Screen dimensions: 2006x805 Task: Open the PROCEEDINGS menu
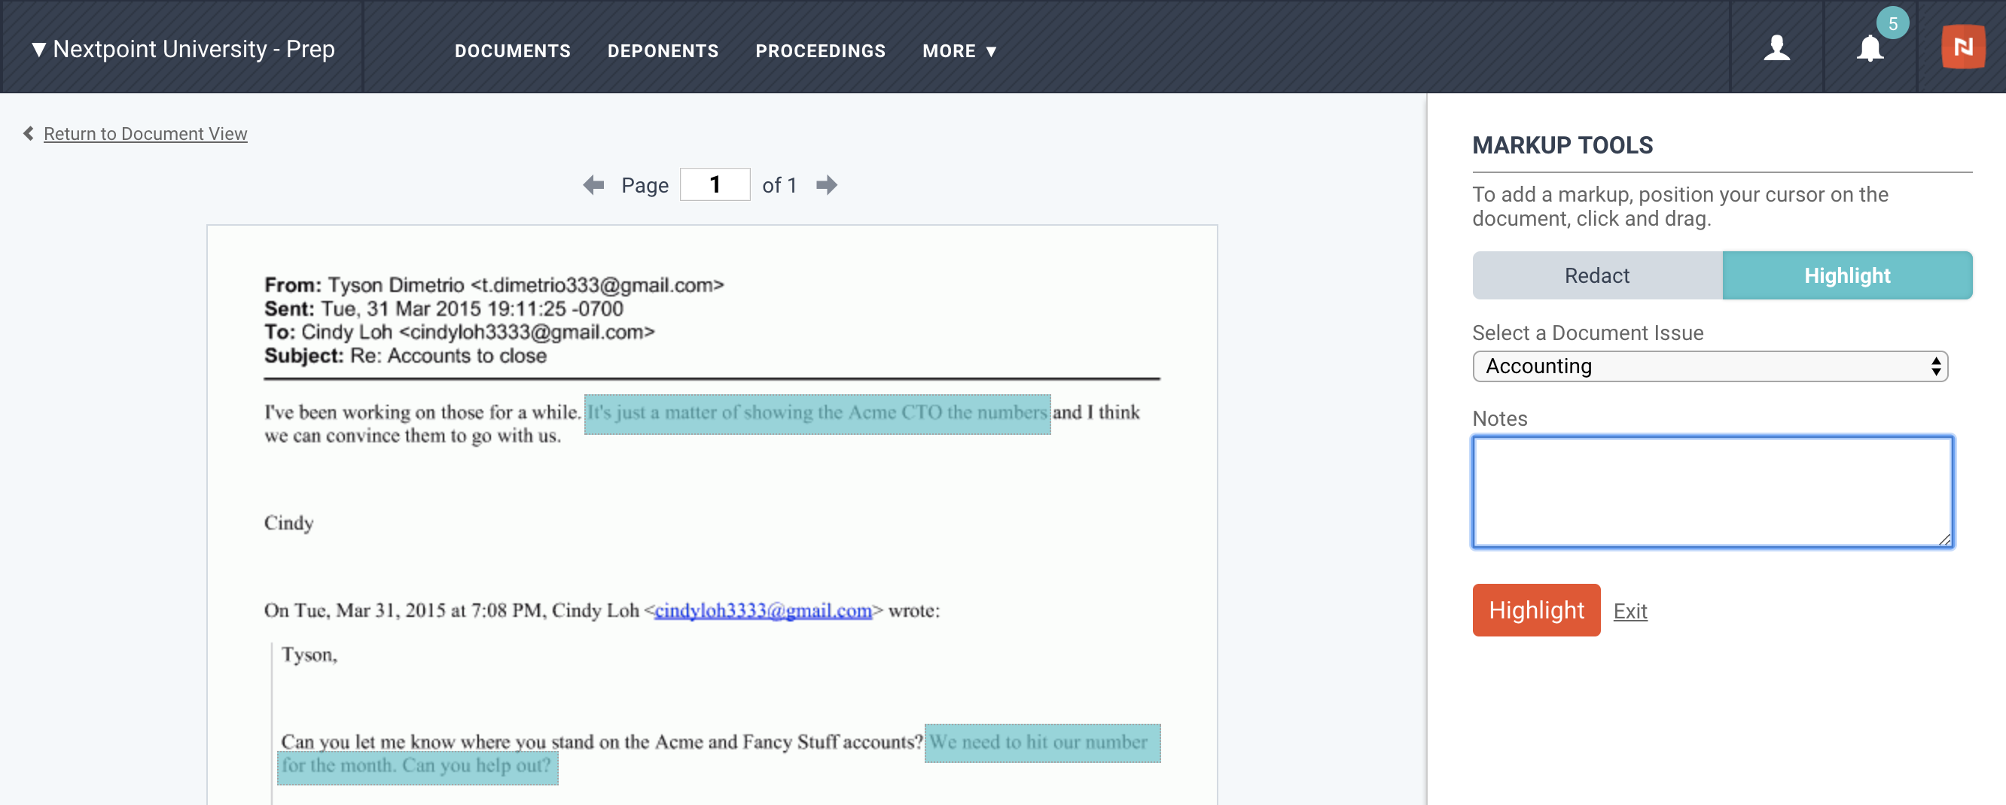(820, 51)
